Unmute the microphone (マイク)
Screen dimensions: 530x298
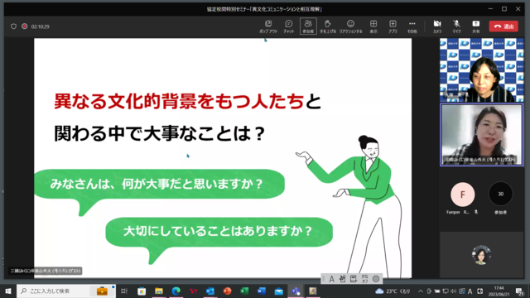(456, 26)
